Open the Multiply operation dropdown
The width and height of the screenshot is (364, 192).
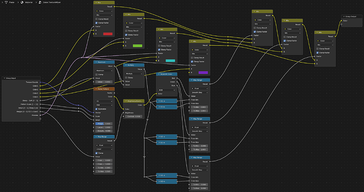click(133, 74)
